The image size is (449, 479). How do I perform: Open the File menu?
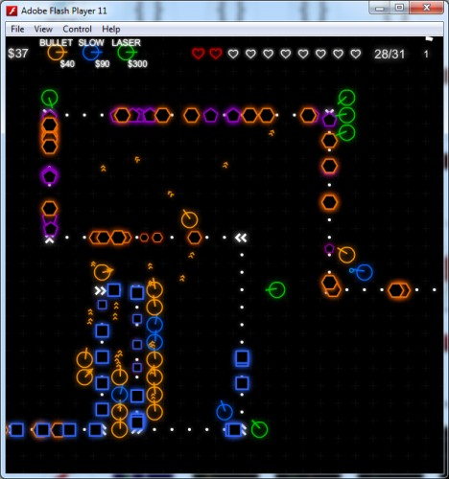[x=17, y=29]
